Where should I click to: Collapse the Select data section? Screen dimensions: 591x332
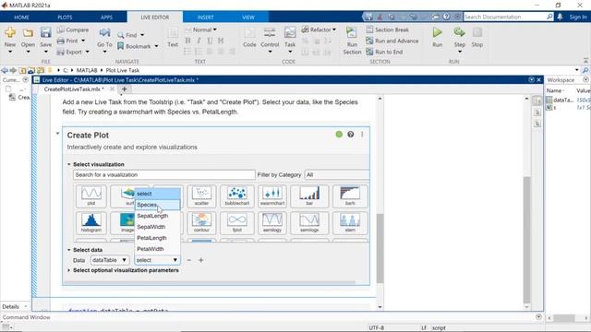pos(69,250)
